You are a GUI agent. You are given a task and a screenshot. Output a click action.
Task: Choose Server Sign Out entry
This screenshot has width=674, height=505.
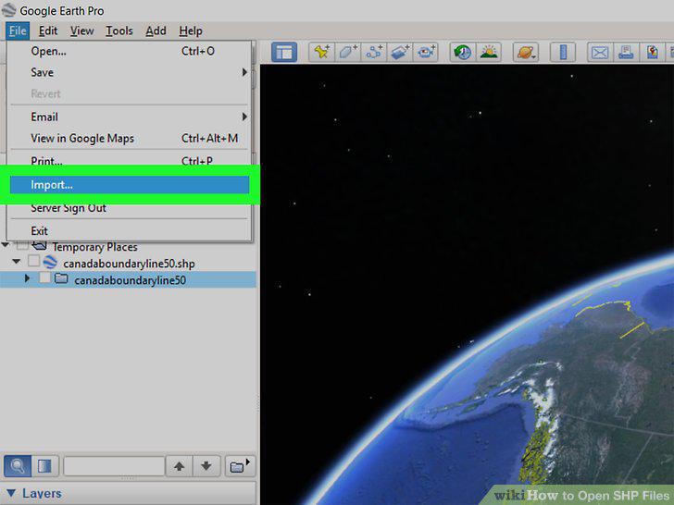point(130,209)
